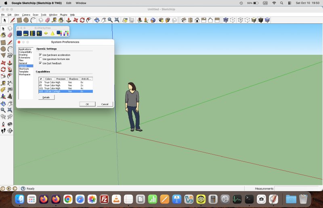323x208 pixels.
Task: Open Terminal from the dock
Action: [249, 199]
